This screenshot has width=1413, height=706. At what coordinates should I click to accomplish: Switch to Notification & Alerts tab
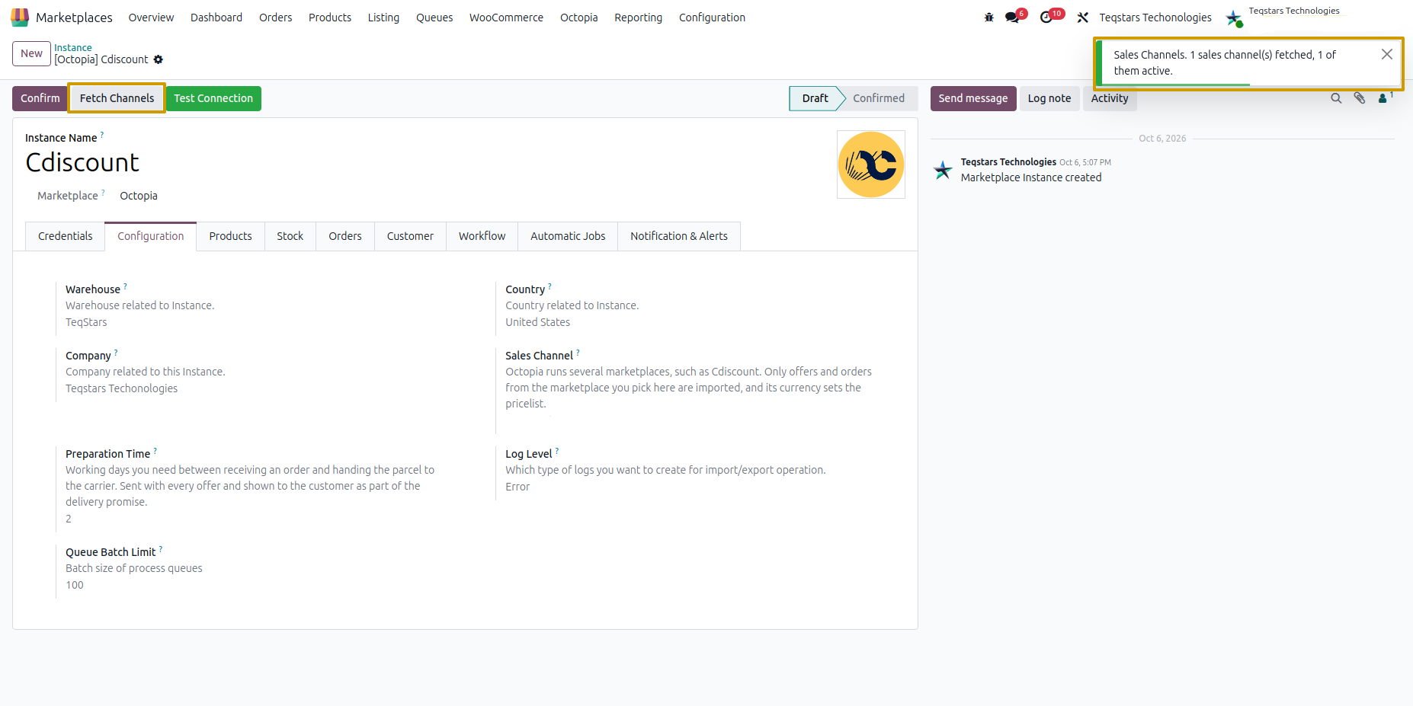click(679, 236)
